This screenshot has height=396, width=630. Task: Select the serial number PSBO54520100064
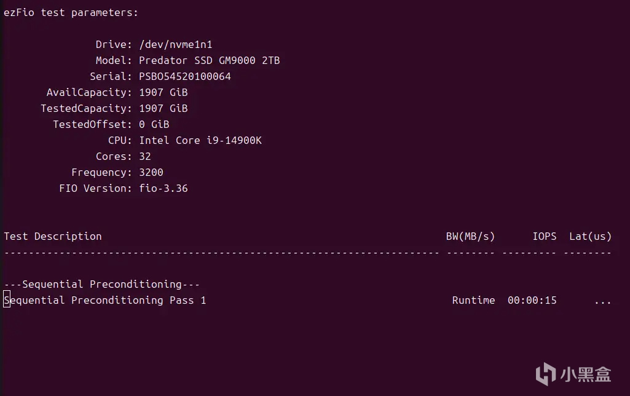(185, 76)
